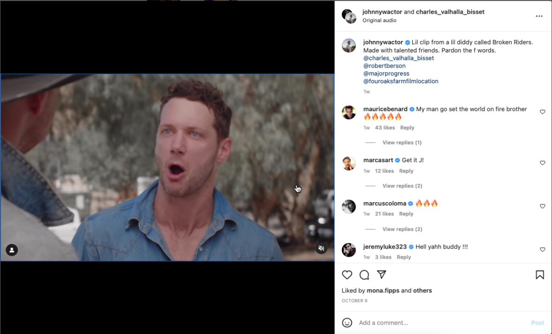The width and height of the screenshot is (552, 334).
Task: Like mauricebenard's comment
Action: (x=542, y=112)
